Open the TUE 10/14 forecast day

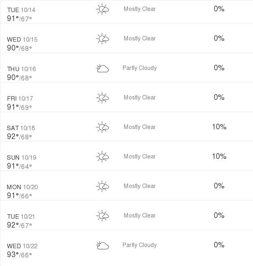tap(21, 10)
